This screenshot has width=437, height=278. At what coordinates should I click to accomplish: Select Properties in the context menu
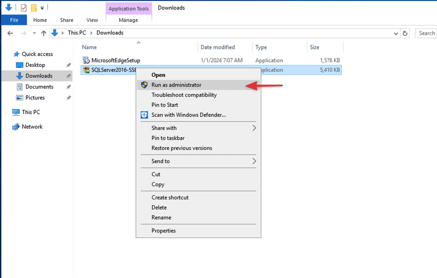coord(163,231)
